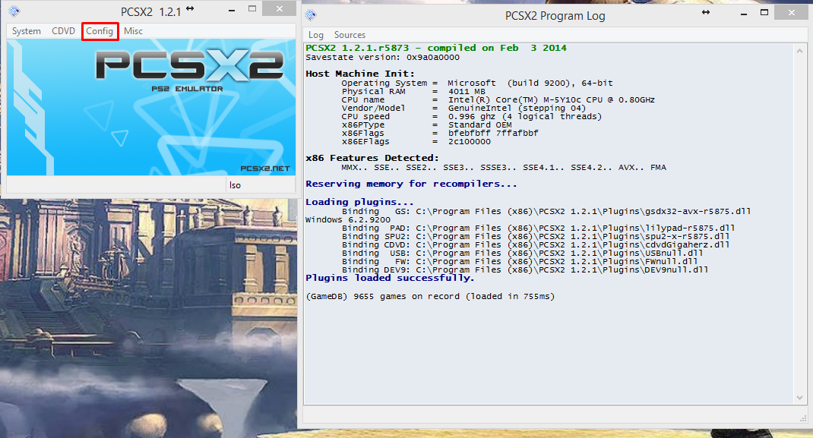Click the log scrollbar up arrow
Viewport: 813px width, 438px height.
(799, 51)
